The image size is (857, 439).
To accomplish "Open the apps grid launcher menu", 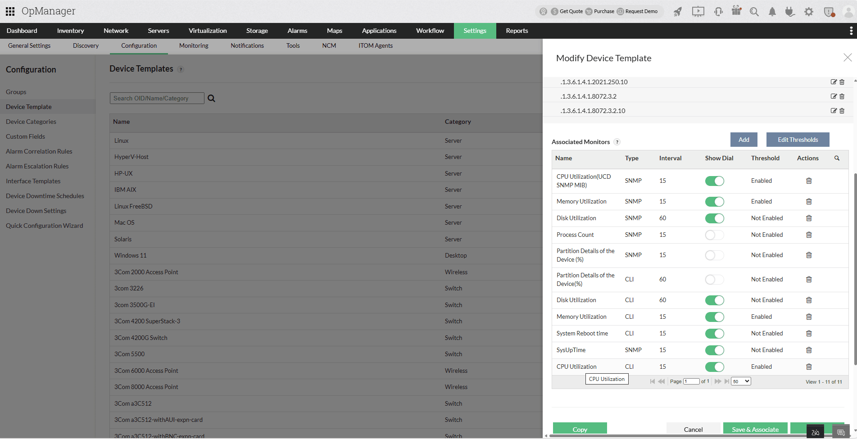I will pos(9,11).
